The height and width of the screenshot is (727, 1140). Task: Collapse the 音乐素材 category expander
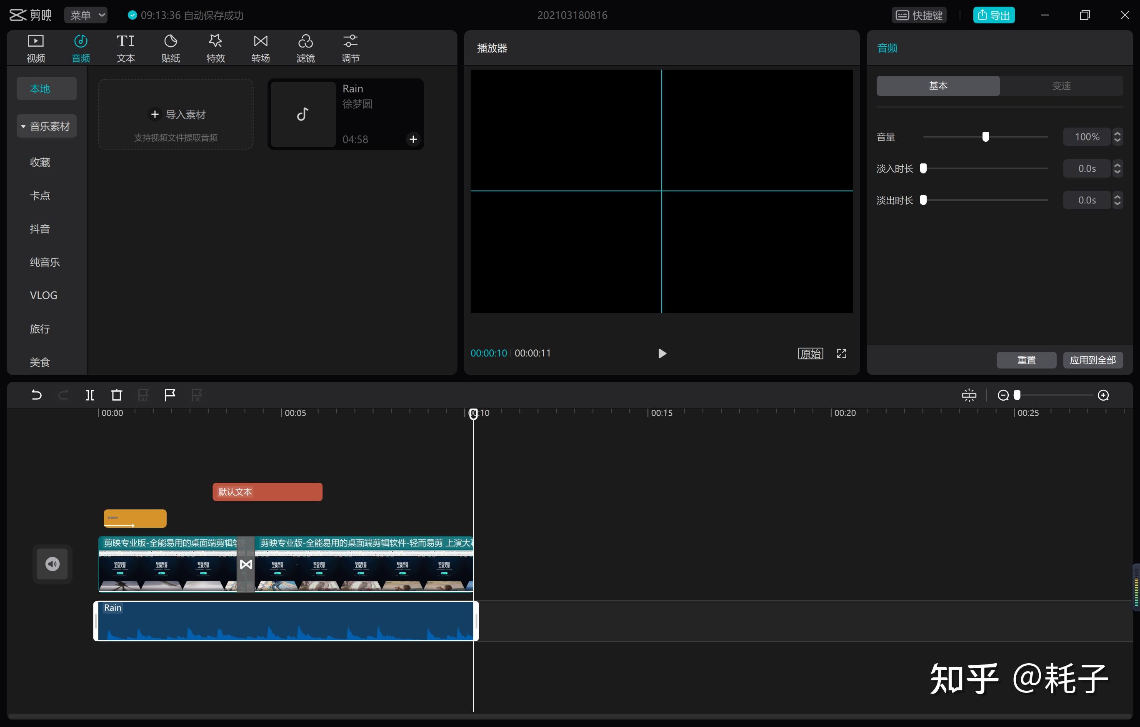tap(23, 126)
